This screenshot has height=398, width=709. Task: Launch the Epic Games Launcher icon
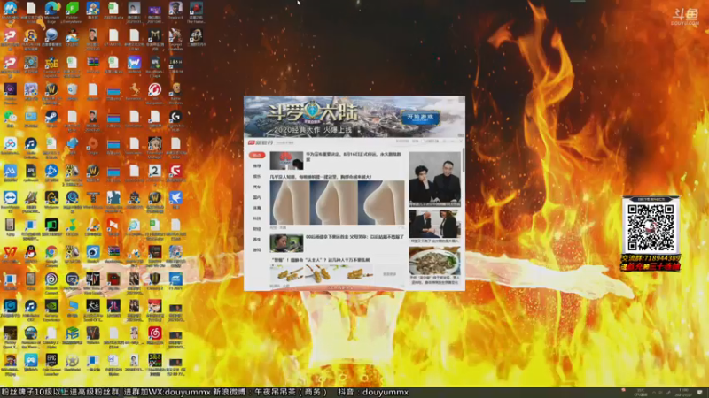tap(51, 360)
